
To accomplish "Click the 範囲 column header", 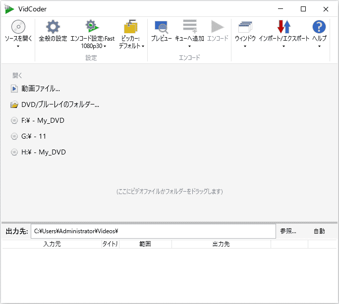I will click(x=145, y=244).
